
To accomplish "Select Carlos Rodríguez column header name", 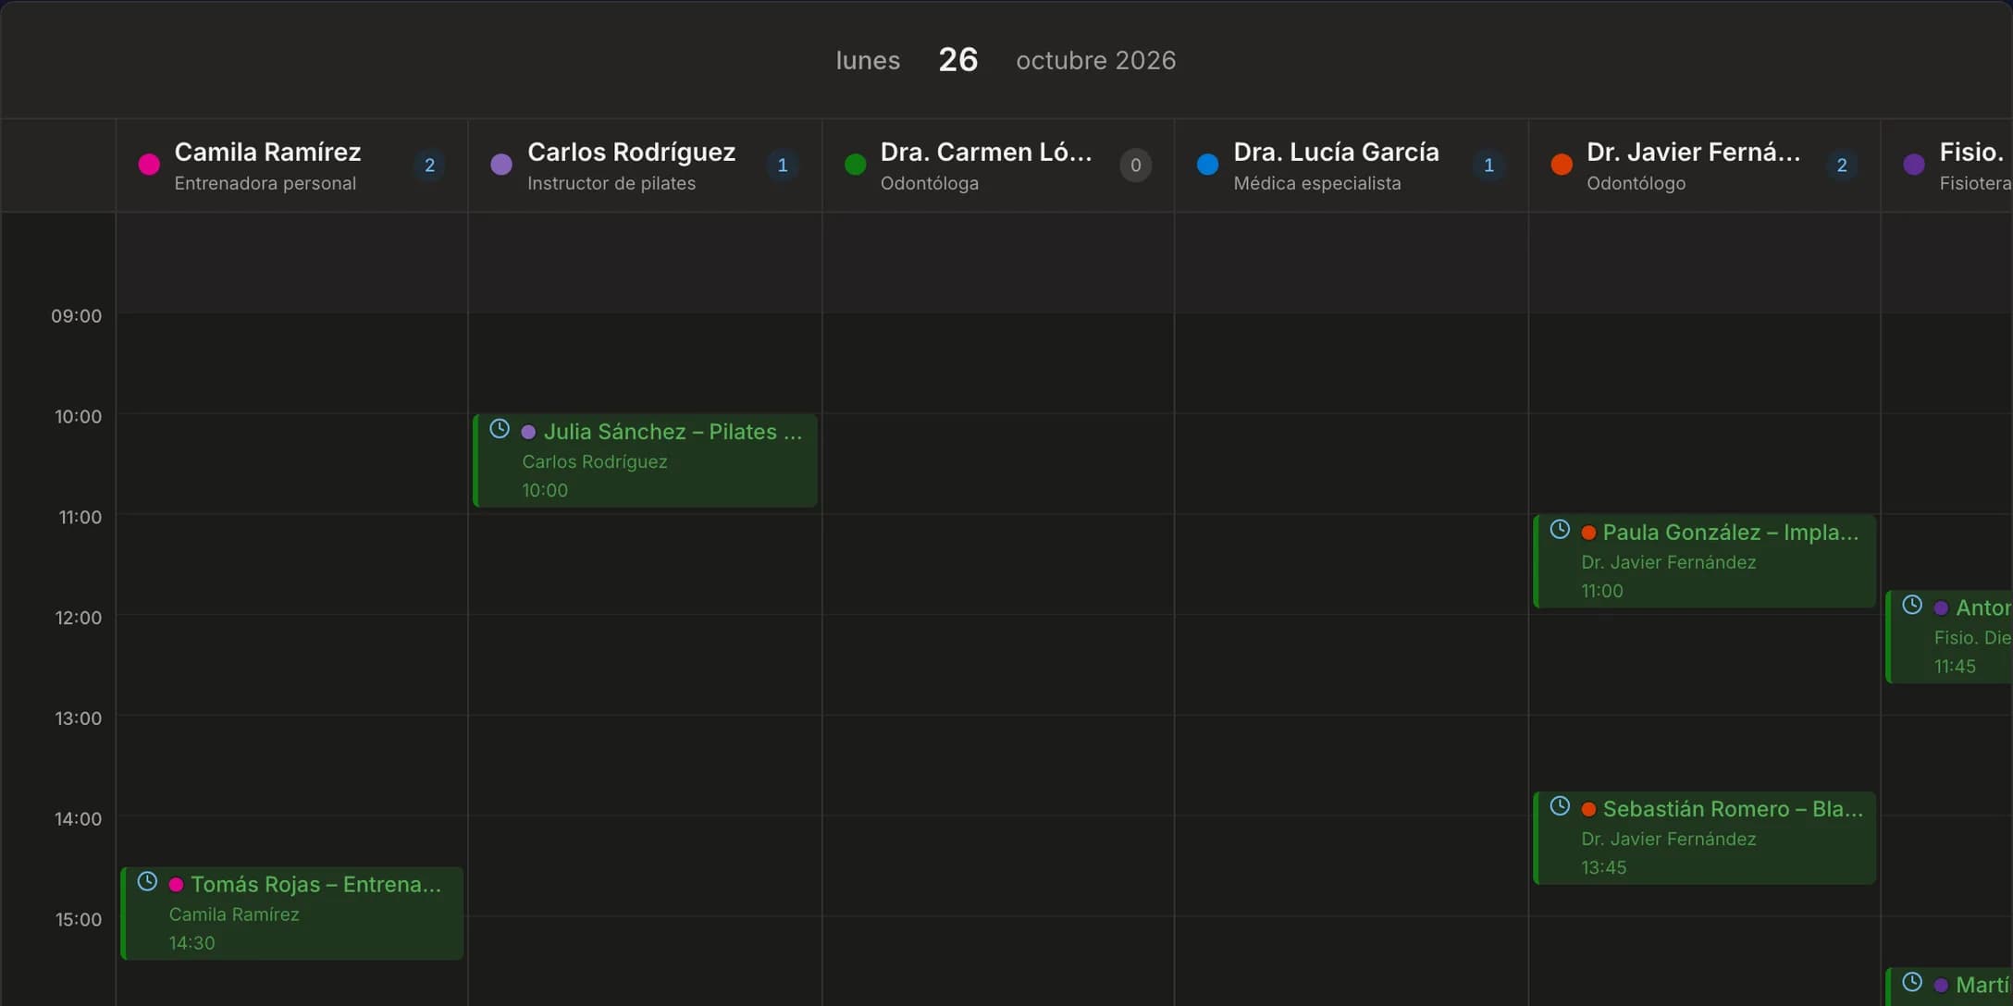I will [x=631, y=152].
